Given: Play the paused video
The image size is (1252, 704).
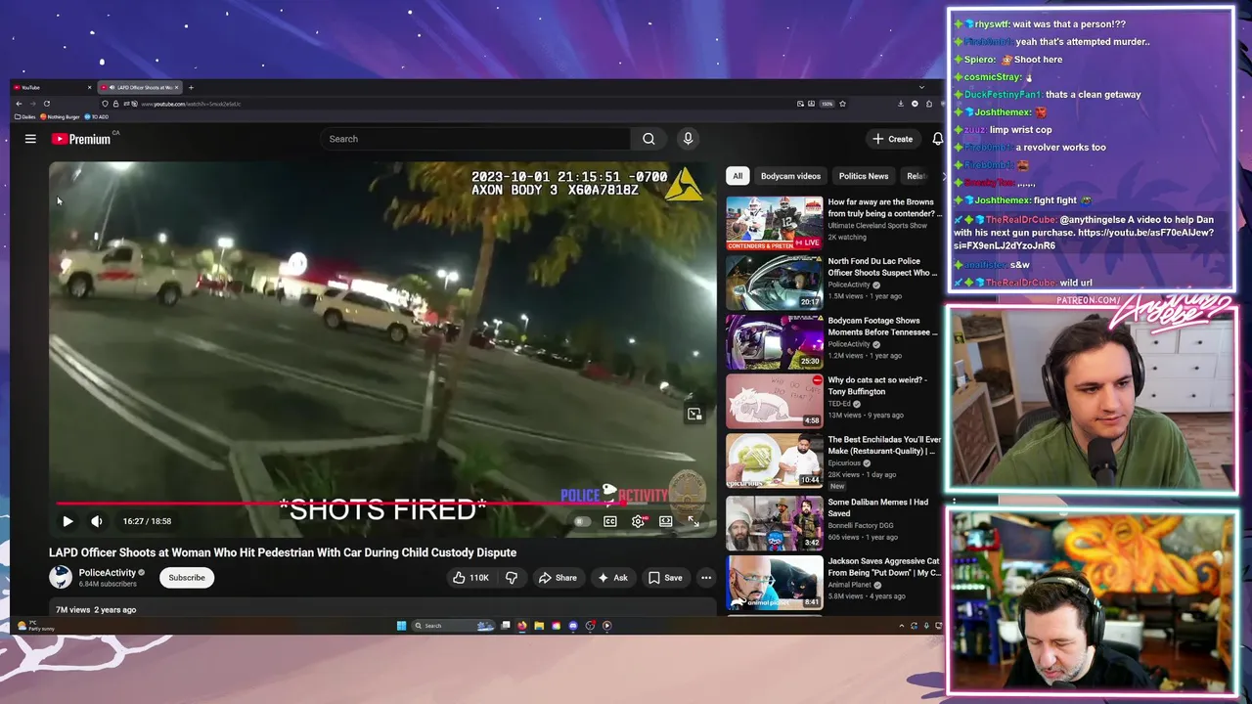Looking at the screenshot, I should pos(67,521).
